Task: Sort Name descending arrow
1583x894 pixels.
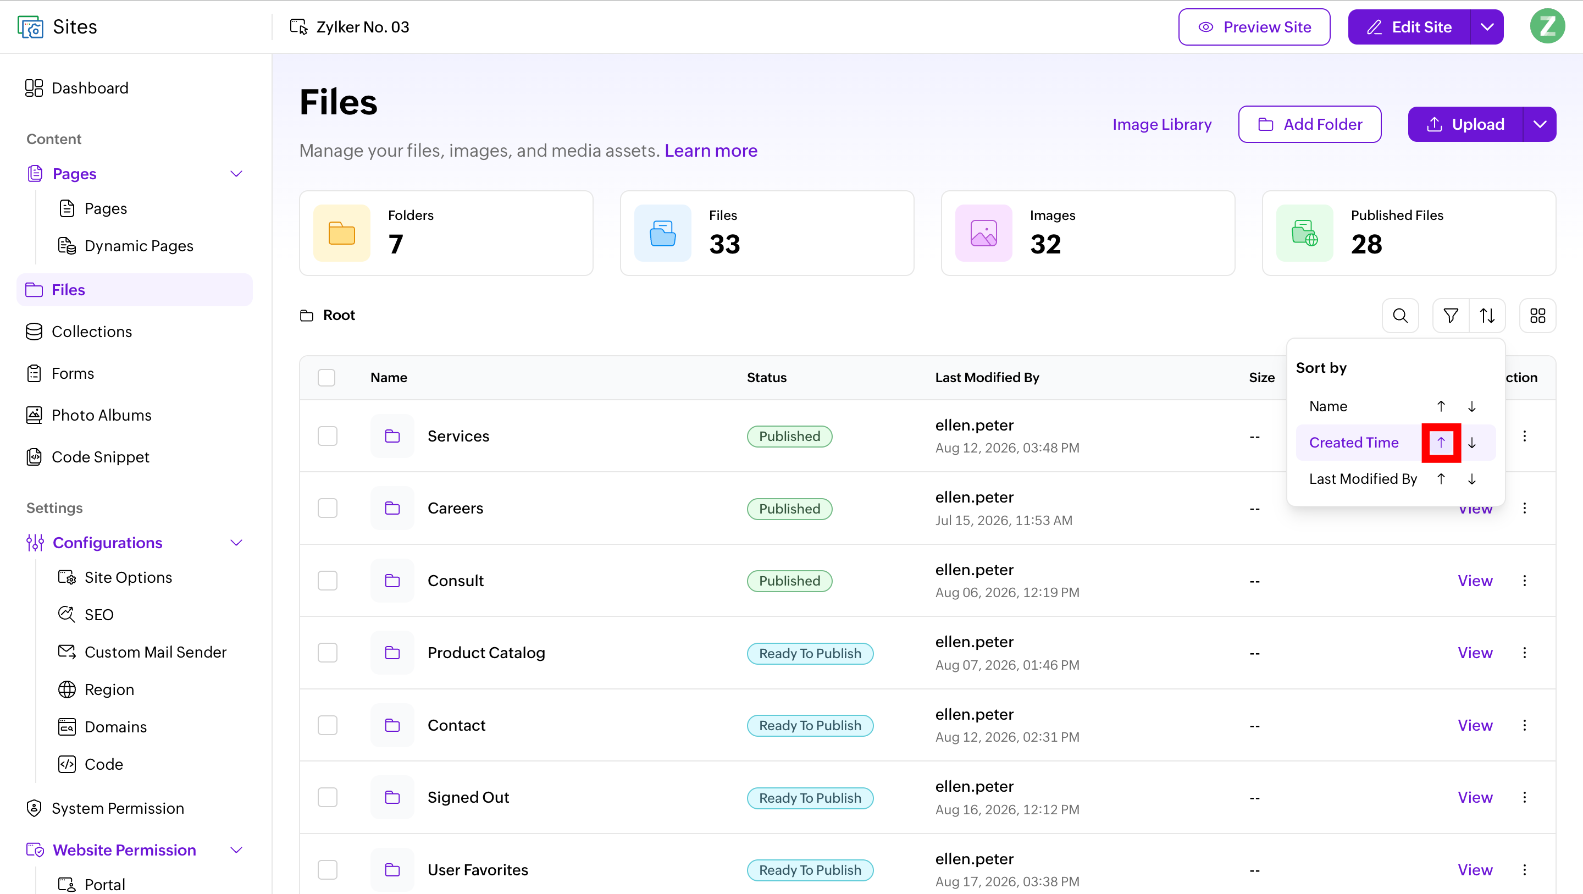Action: point(1472,406)
